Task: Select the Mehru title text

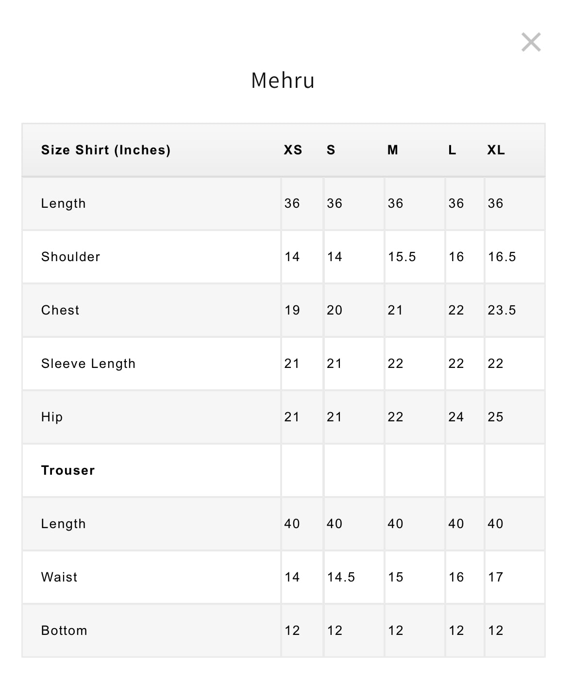Action: coord(283,81)
